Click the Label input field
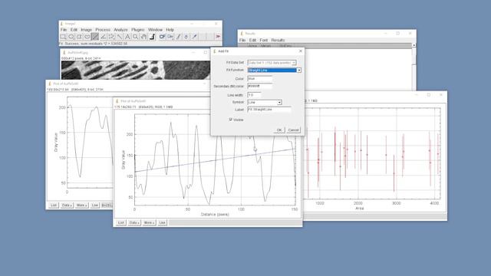The image size is (491, 276). click(269, 110)
